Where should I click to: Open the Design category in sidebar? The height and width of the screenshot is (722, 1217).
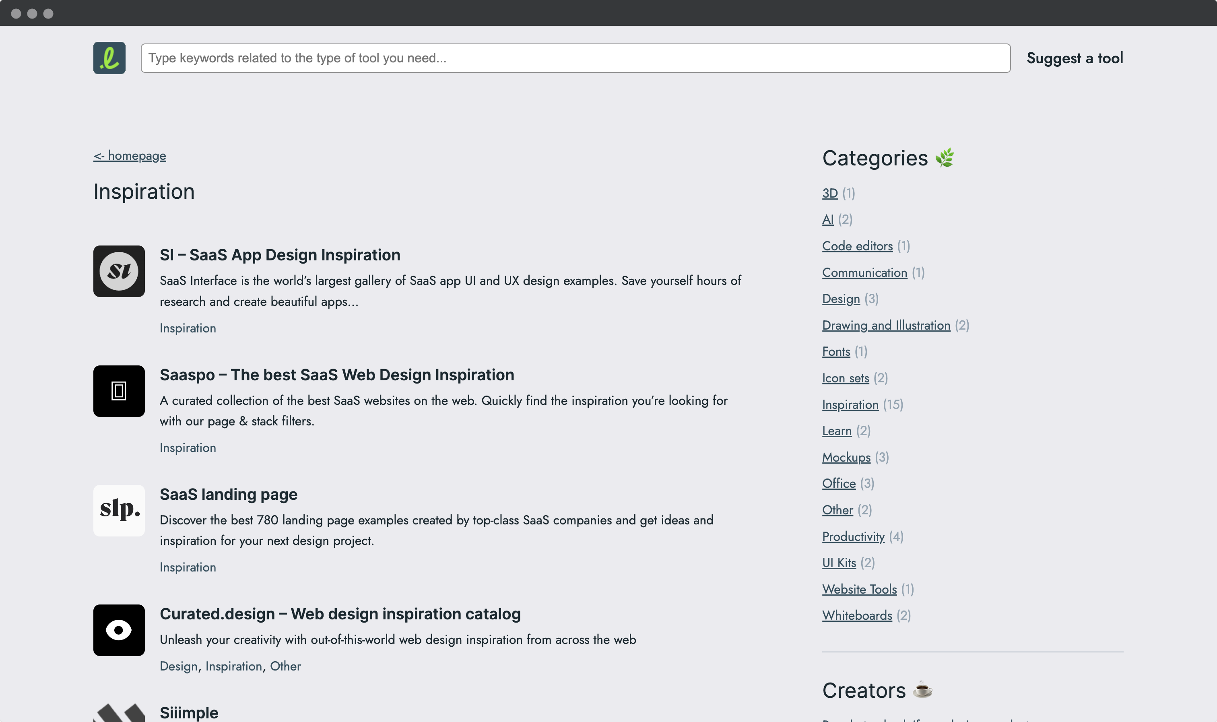841,299
